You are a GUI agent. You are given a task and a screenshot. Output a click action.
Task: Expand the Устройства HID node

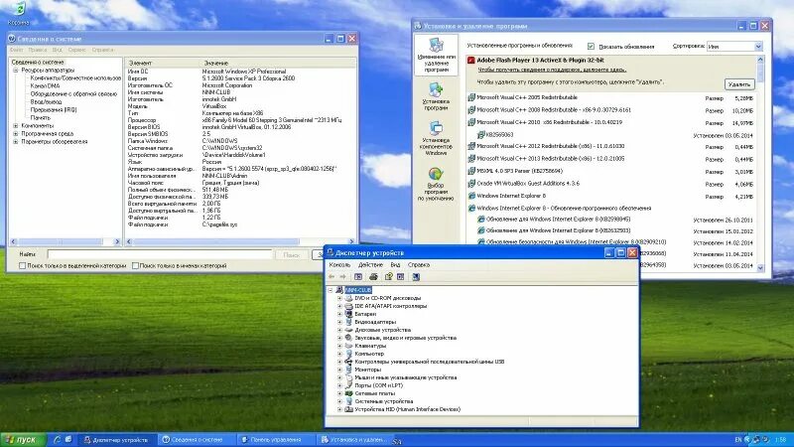(x=339, y=409)
